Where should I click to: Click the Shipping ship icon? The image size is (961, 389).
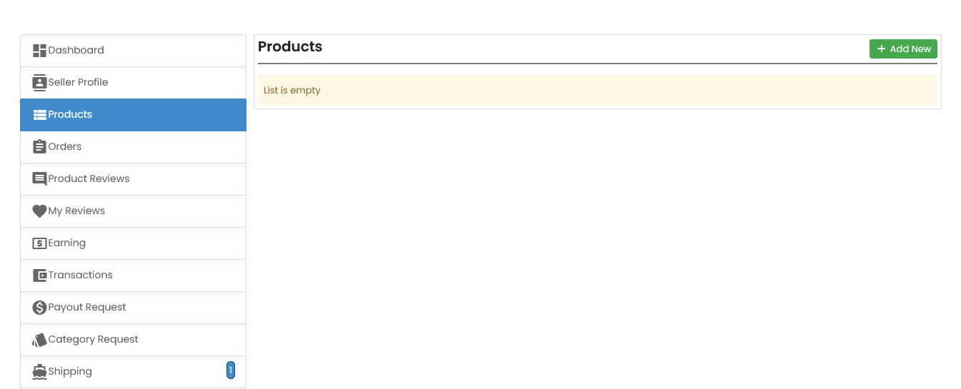(39, 372)
